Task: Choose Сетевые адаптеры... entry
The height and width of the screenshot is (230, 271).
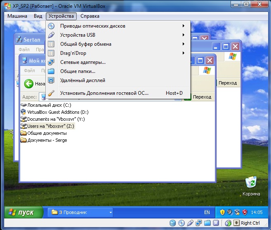Action: (118, 62)
